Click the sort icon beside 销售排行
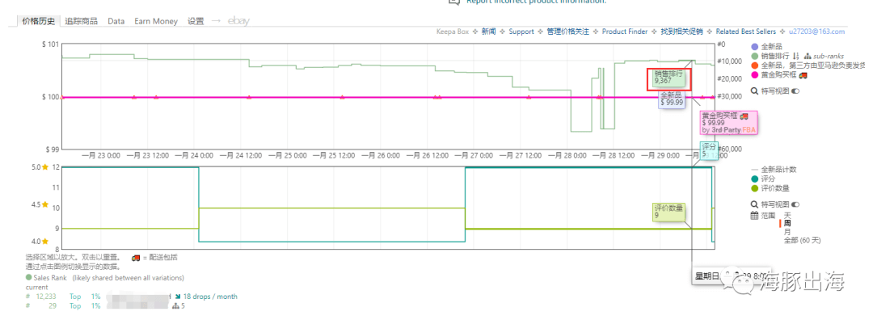The height and width of the screenshot is (320, 873). (x=795, y=57)
